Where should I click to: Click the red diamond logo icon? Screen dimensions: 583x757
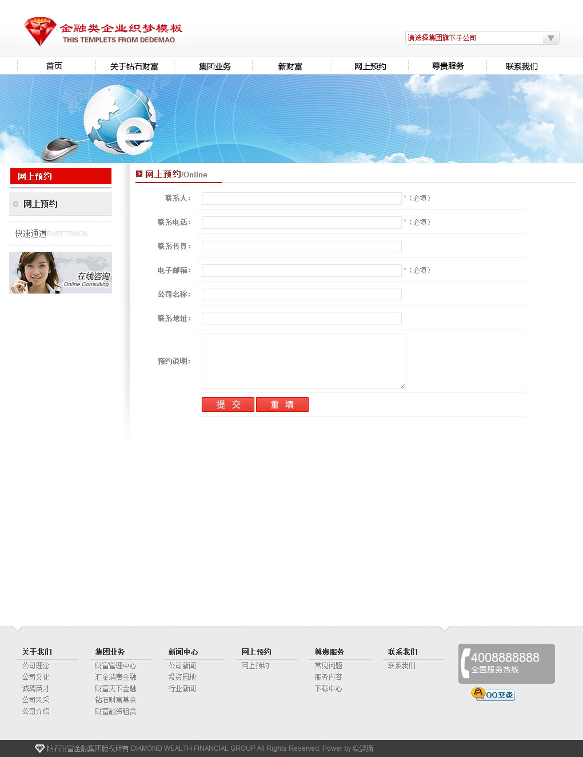39,32
